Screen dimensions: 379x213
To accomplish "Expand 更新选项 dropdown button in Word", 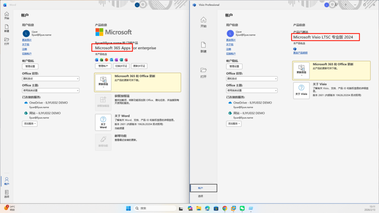I will pos(103,82).
